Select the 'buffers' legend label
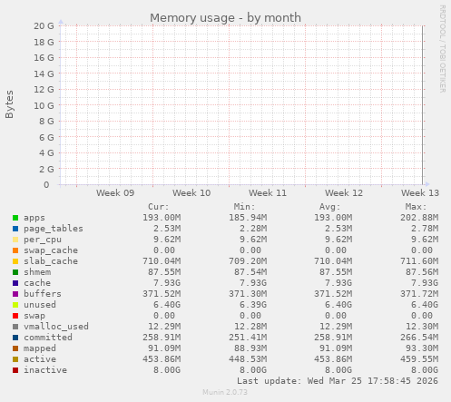The width and height of the screenshot is (451, 402). 43,294
